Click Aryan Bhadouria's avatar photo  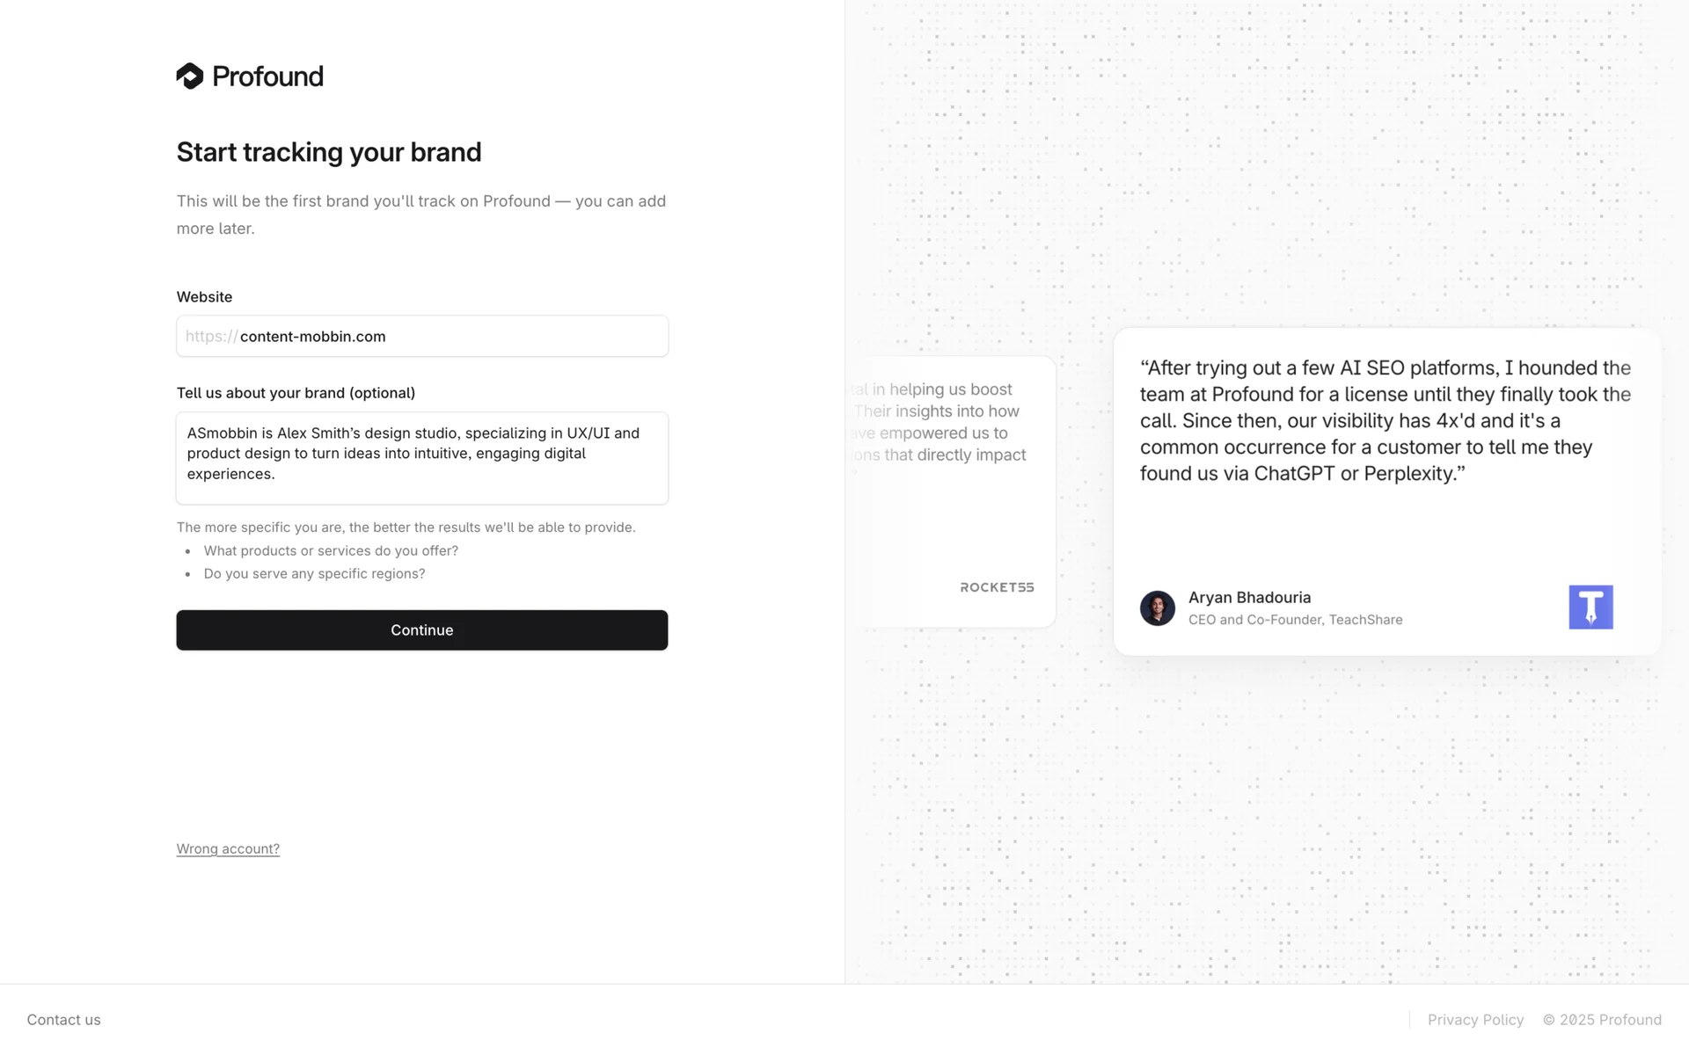click(x=1157, y=608)
